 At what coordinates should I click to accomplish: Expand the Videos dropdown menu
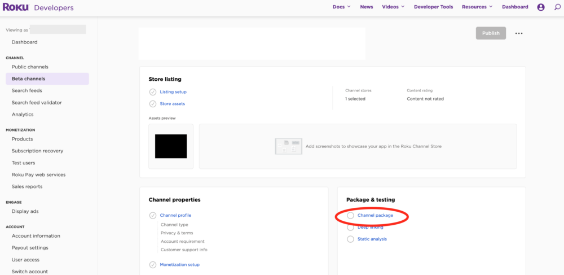393,7
